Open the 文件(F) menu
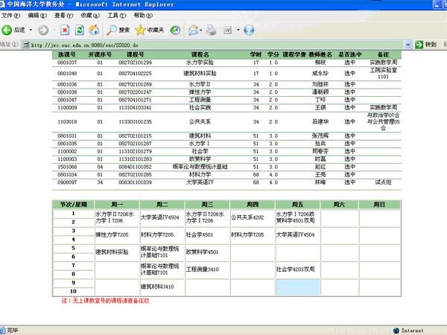Viewport: 447px width, 335px height. pyautogui.click(x=11, y=15)
